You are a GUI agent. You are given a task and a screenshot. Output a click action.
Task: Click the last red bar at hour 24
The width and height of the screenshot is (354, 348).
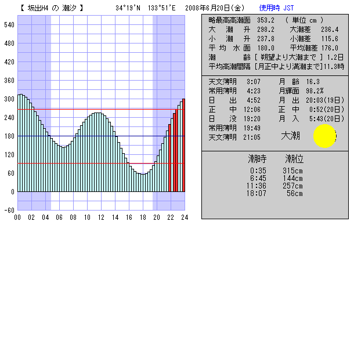tap(184, 145)
